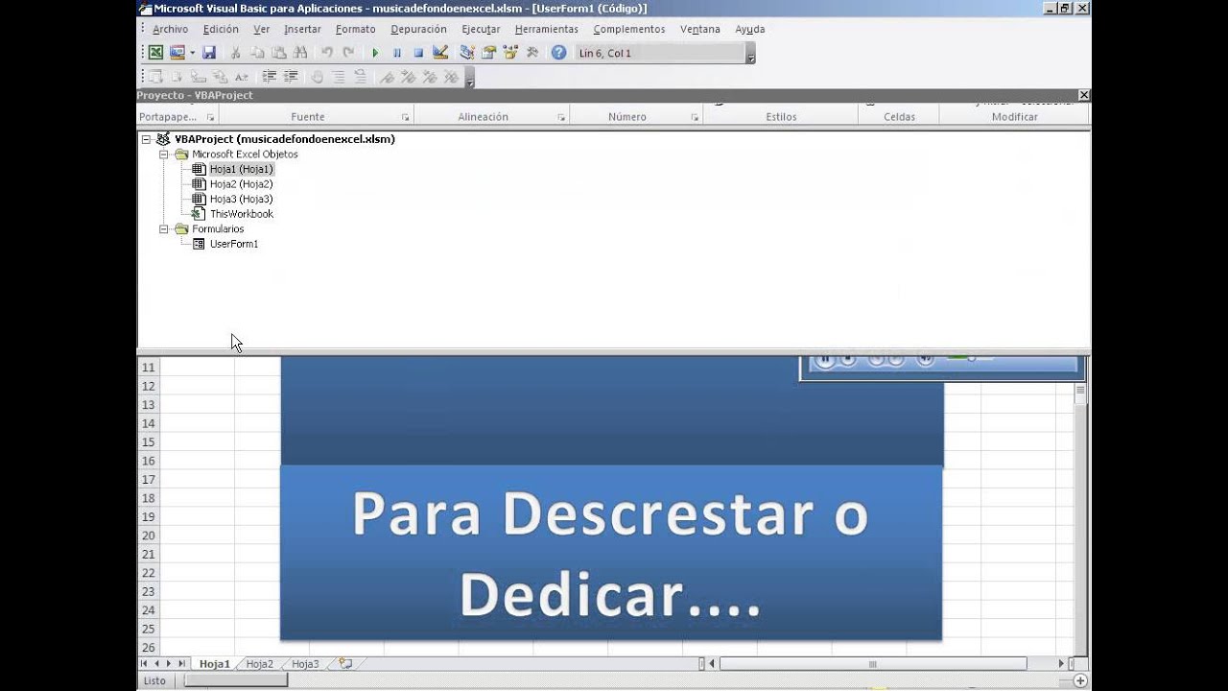Open the Herramientas menu

coord(547,29)
